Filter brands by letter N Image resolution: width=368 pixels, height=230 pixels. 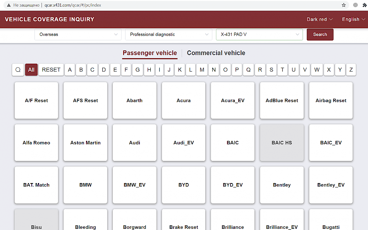point(213,70)
